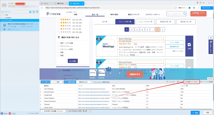
Task: Click the ITreview logo
Action: pyautogui.click(x=53, y=14)
